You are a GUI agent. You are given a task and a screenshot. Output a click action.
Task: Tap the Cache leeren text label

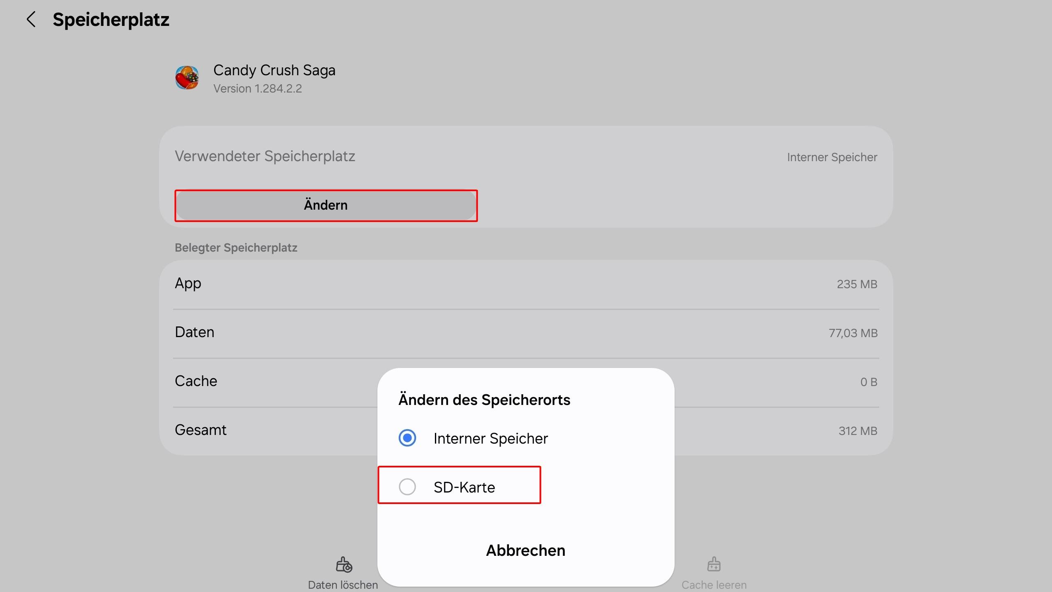714,585
